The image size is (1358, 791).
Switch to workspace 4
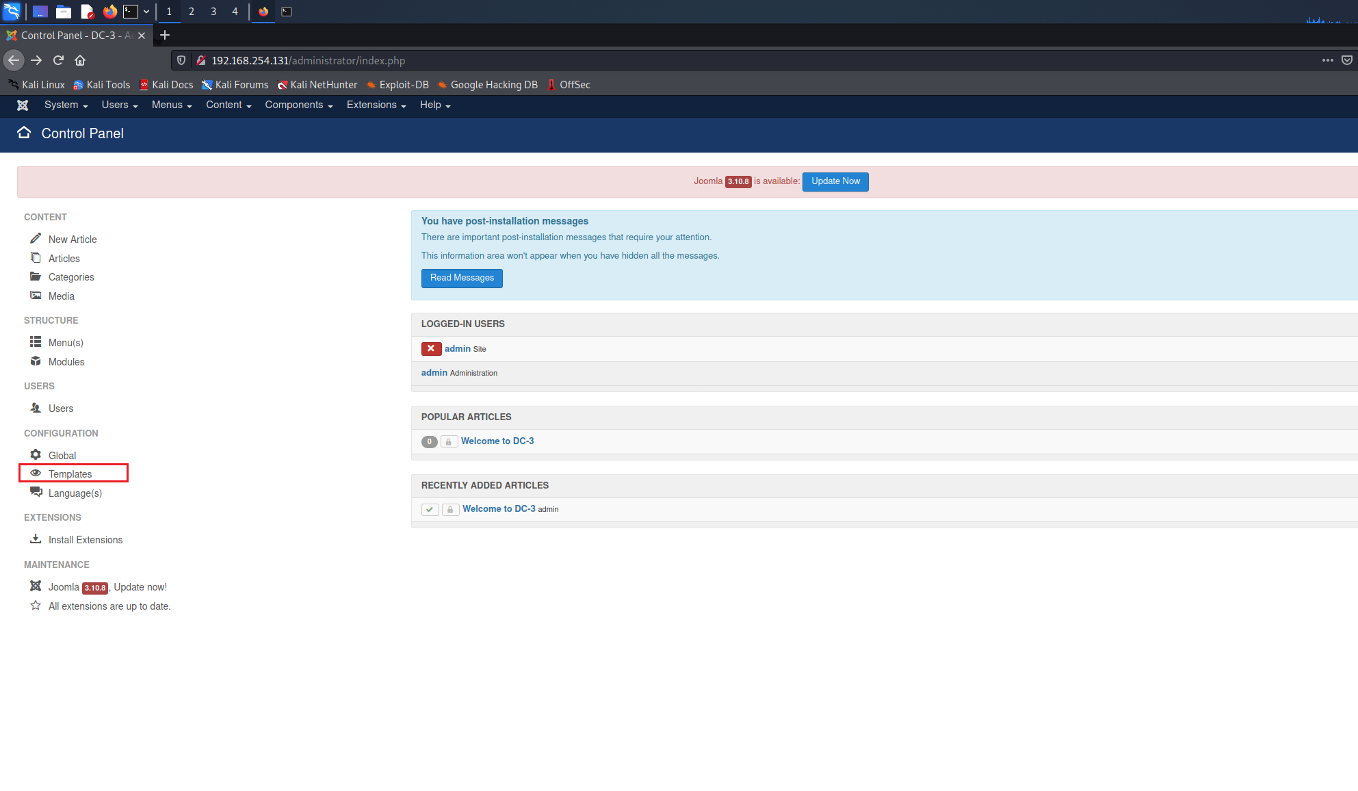pyautogui.click(x=235, y=11)
